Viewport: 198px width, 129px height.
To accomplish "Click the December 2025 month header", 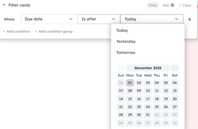I will coord(148,68).
